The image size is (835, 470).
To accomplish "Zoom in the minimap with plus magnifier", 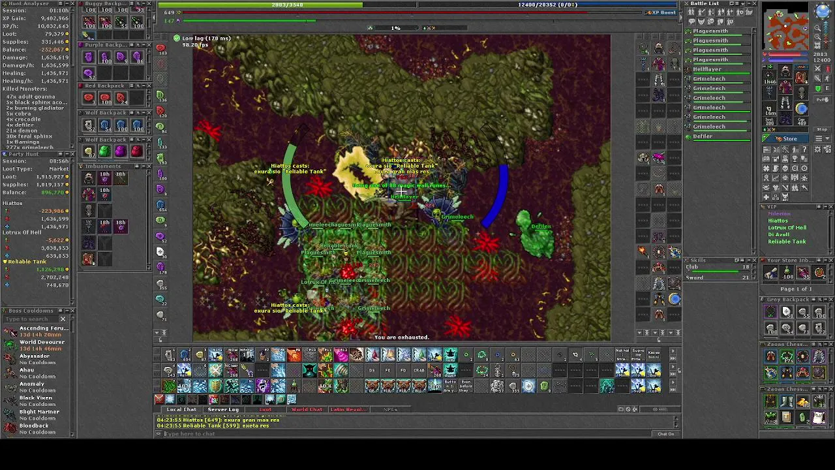I will 817,37.
